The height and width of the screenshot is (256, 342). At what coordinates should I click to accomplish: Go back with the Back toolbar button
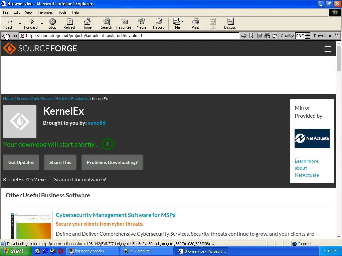point(9,24)
